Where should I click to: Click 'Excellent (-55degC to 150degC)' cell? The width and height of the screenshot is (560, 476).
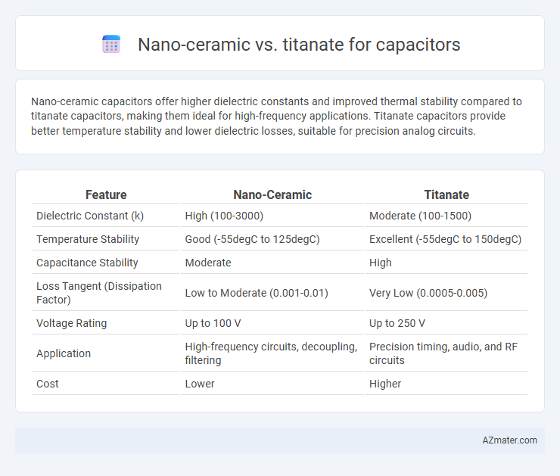(446, 239)
